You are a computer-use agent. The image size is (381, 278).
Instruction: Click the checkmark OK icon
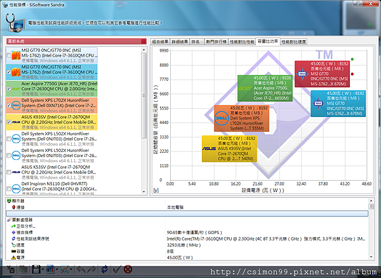(x=117, y=269)
